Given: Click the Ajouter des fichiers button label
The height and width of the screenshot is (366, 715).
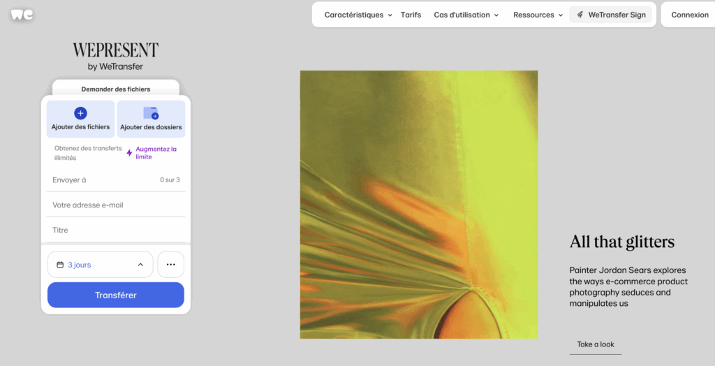Looking at the screenshot, I should [81, 127].
